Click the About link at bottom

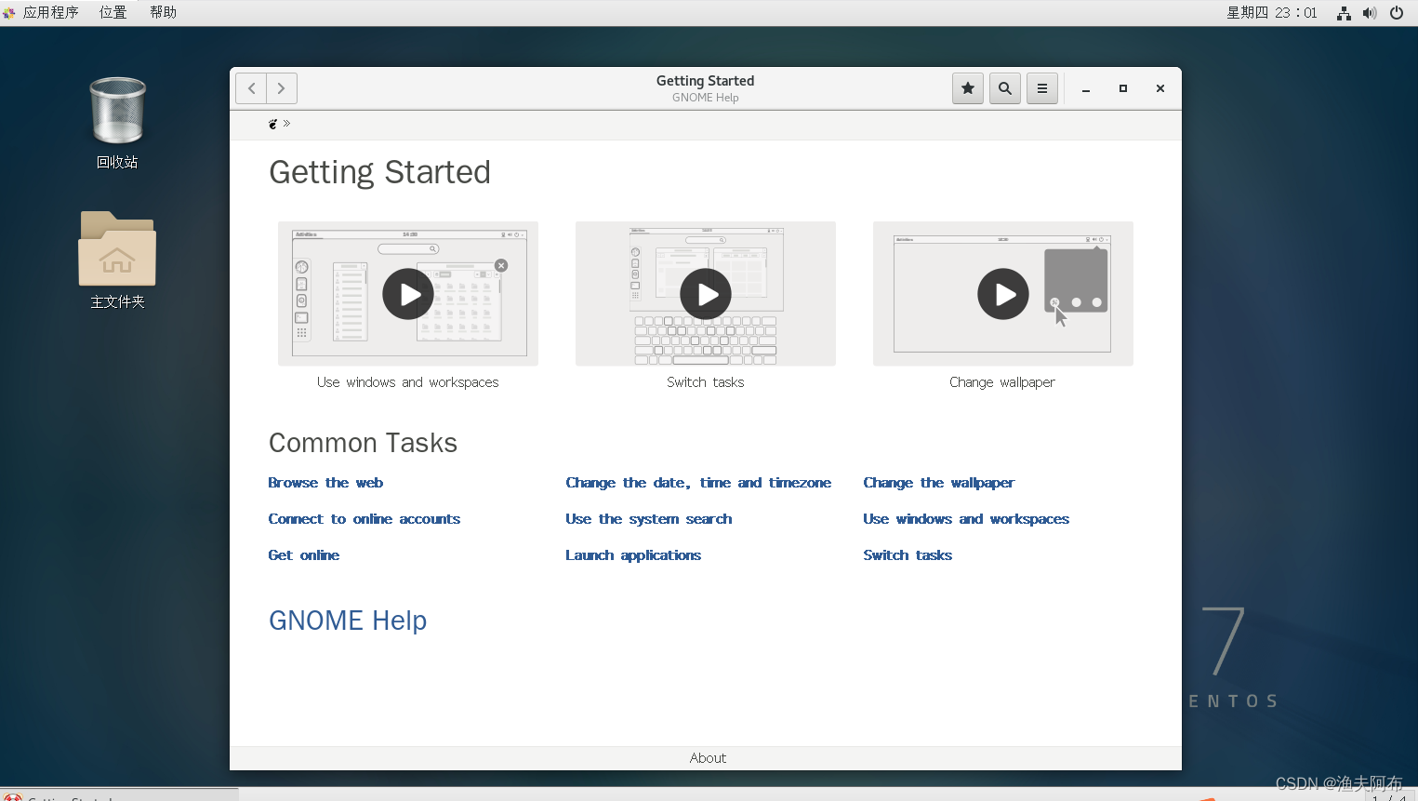click(708, 758)
